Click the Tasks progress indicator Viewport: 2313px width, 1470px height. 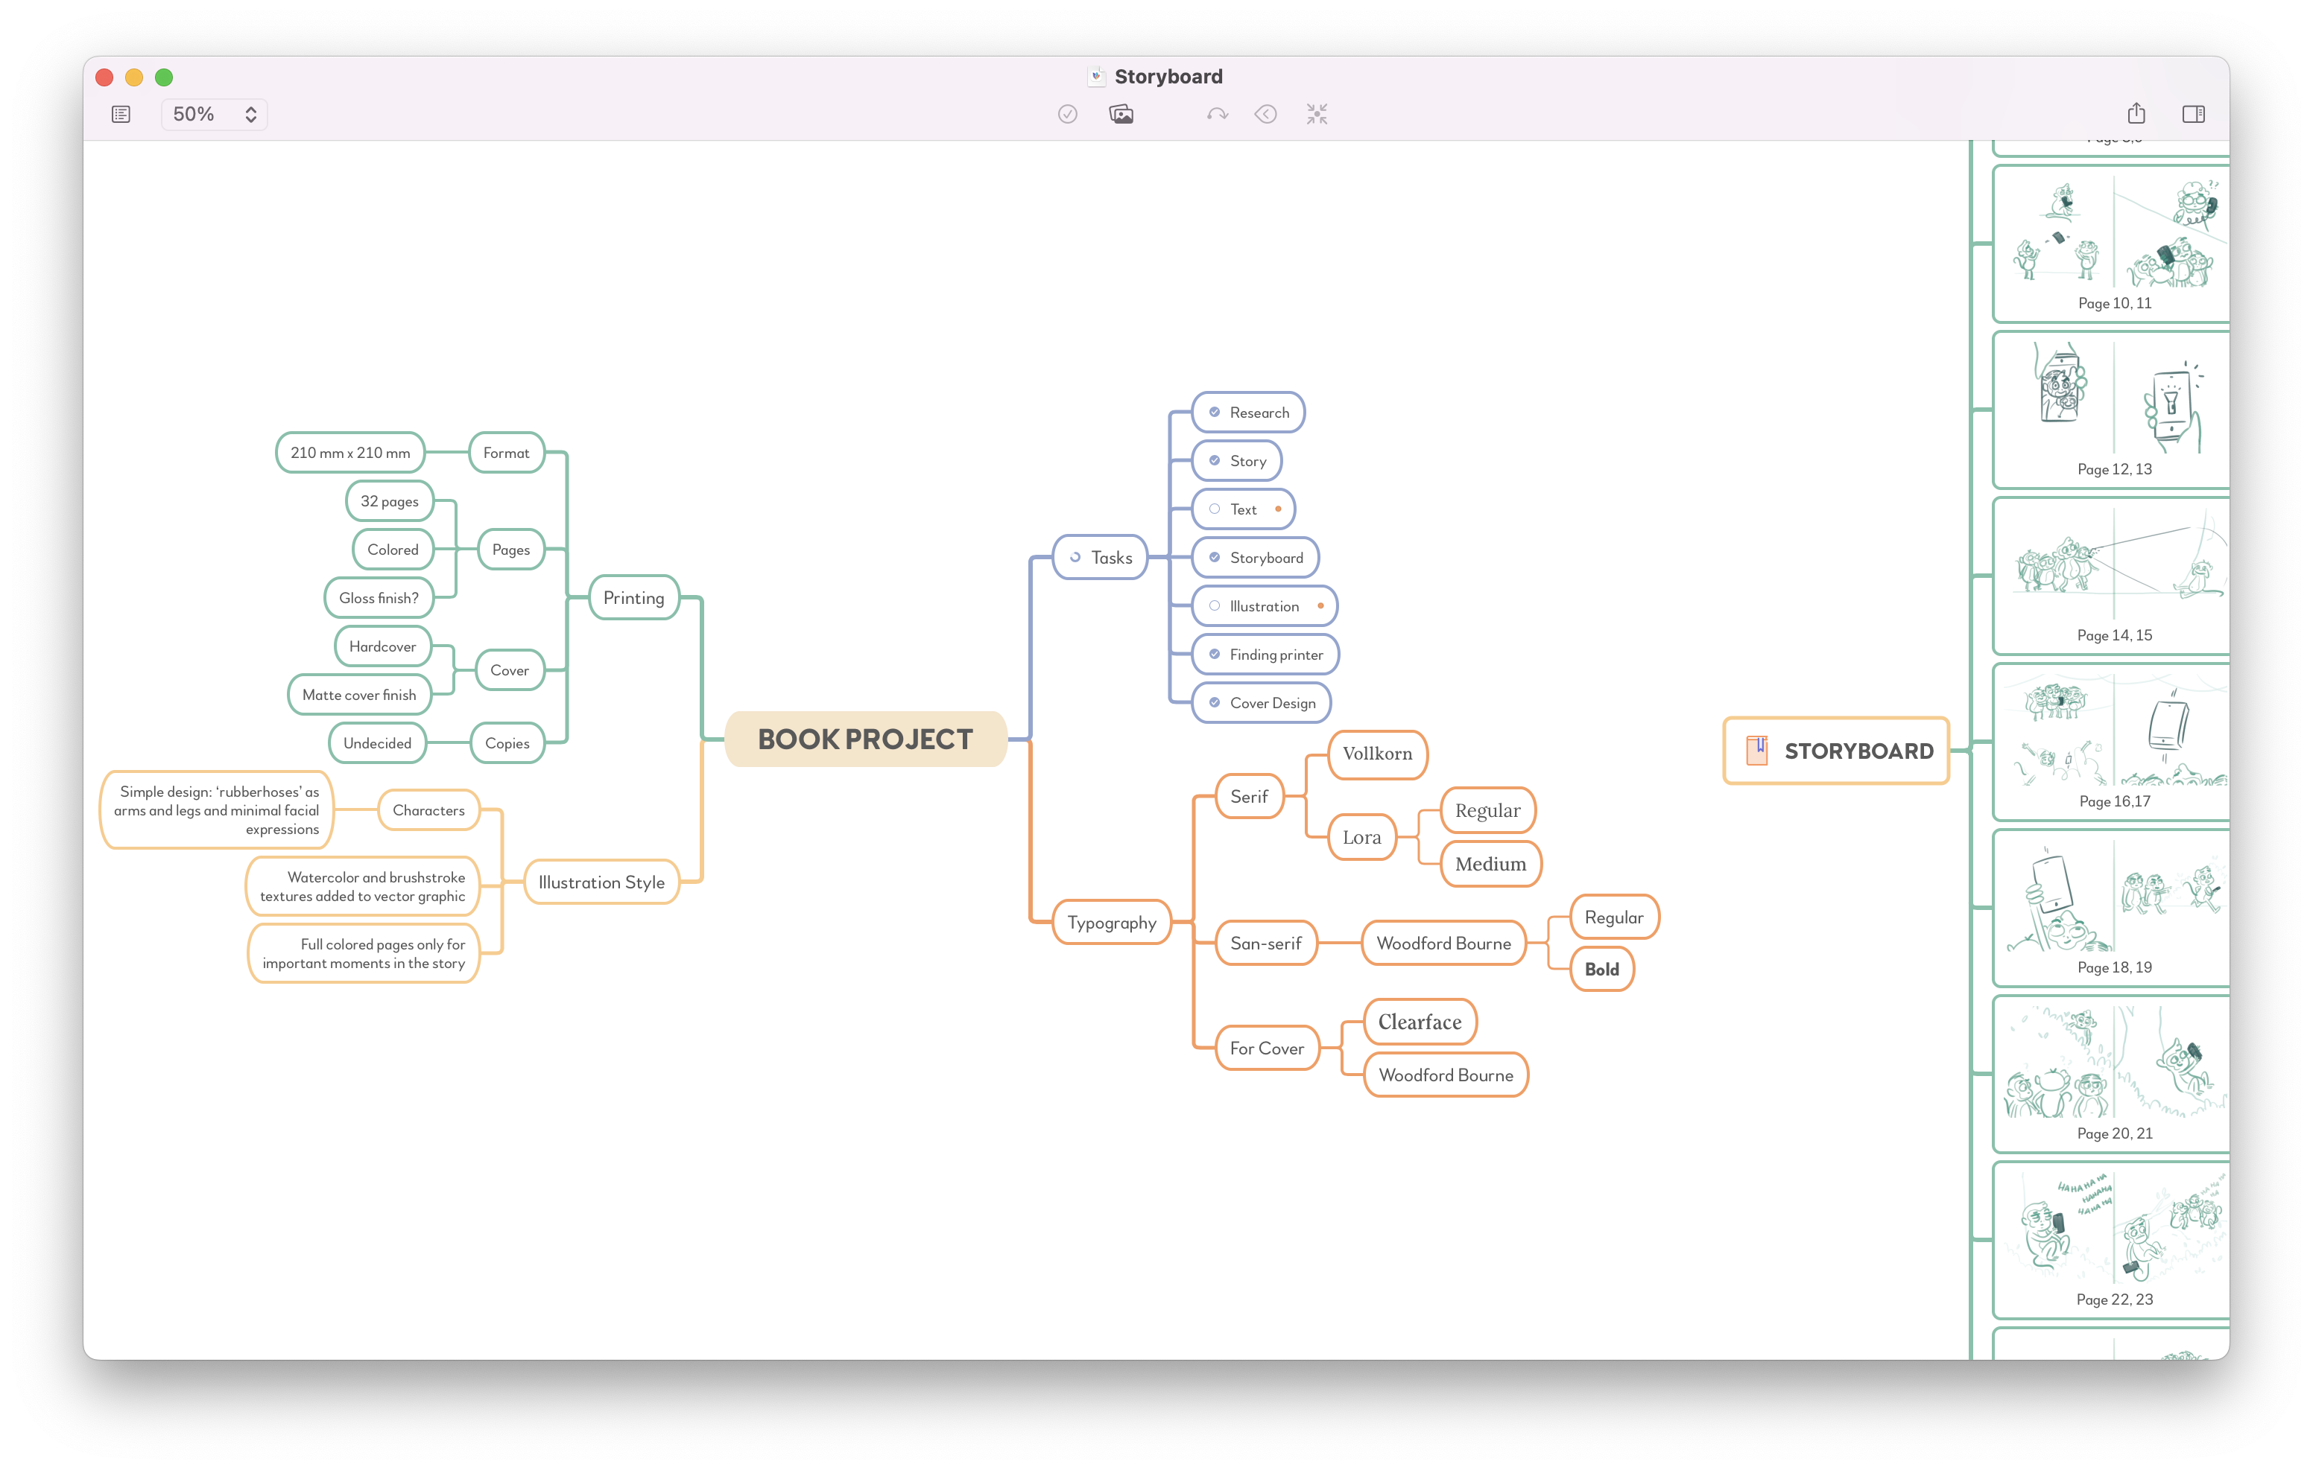[x=1075, y=557]
